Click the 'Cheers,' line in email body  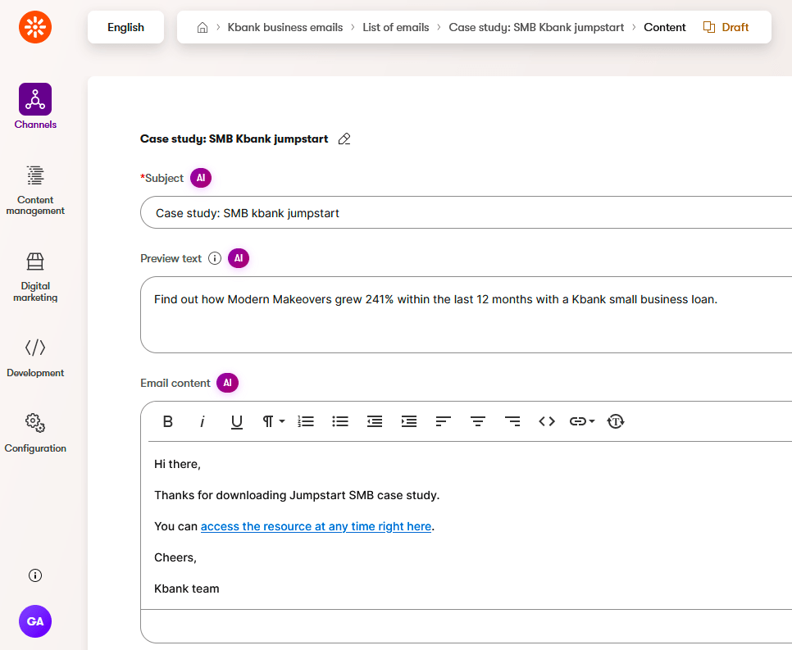tap(175, 557)
